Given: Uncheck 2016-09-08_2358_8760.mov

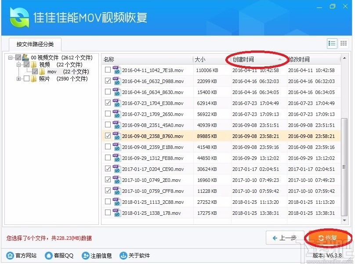Looking at the screenshot, I should (108, 136).
